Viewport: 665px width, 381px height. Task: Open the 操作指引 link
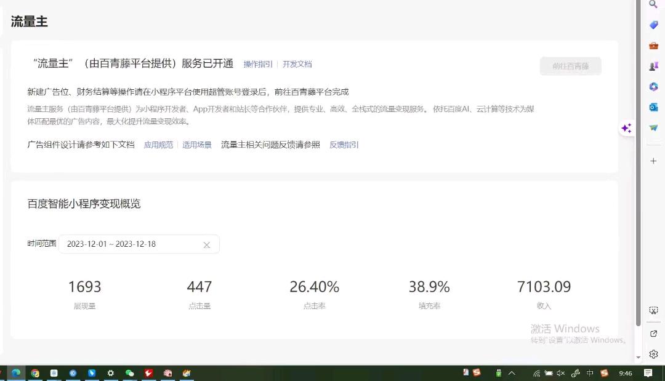(x=257, y=64)
